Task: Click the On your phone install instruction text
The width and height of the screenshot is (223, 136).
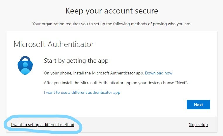Action: tap(94, 73)
